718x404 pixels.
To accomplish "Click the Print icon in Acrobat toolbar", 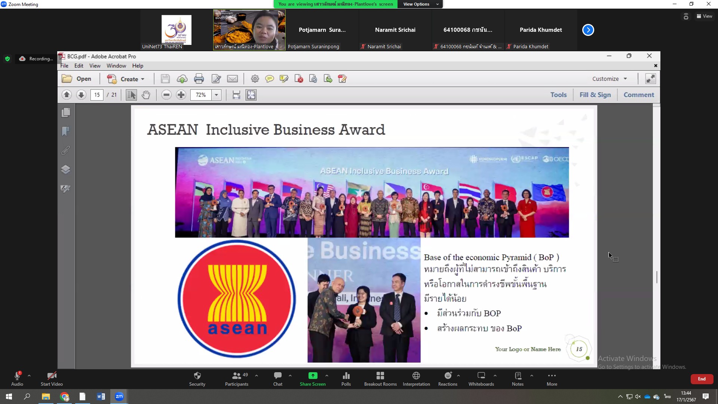I will (x=199, y=79).
